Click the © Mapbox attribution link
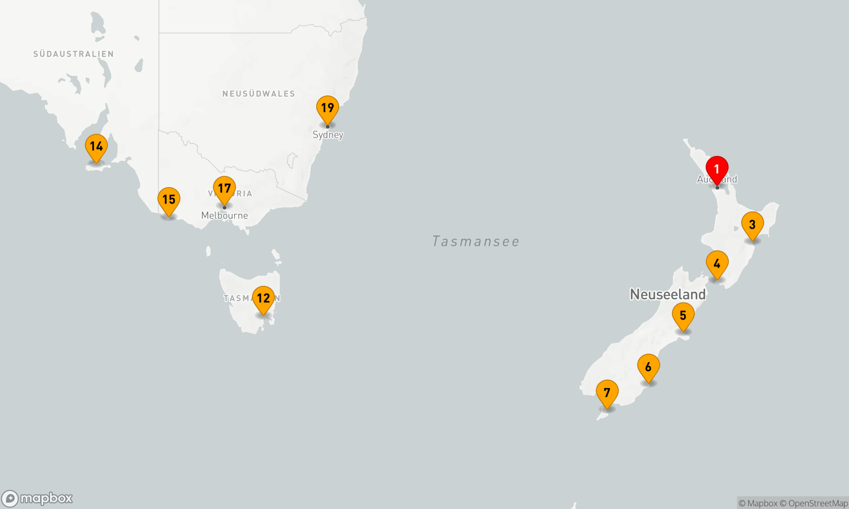 758,503
